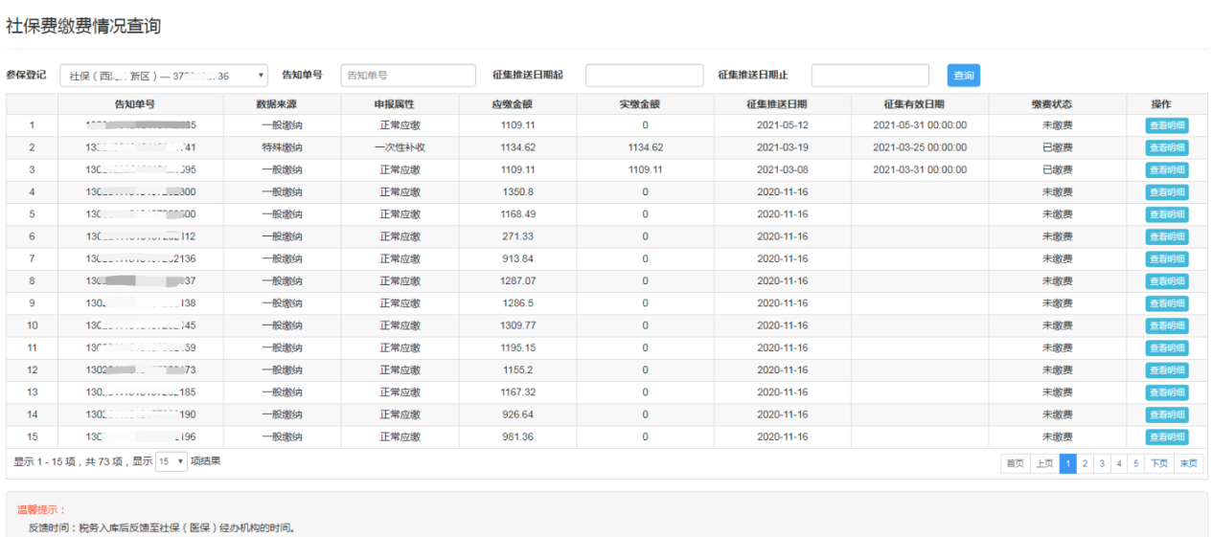Click the 缴费状态 column header
This screenshot has width=1213, height=537.
pyautogui.click(x=1057, y=103)
